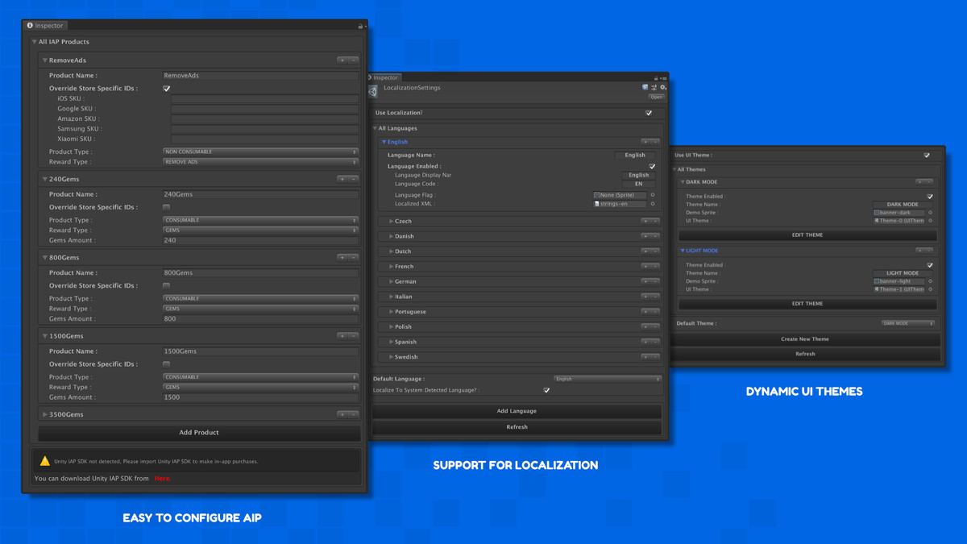Open the gear settings icon in LocalizationSettings header

tap(662, 87)
